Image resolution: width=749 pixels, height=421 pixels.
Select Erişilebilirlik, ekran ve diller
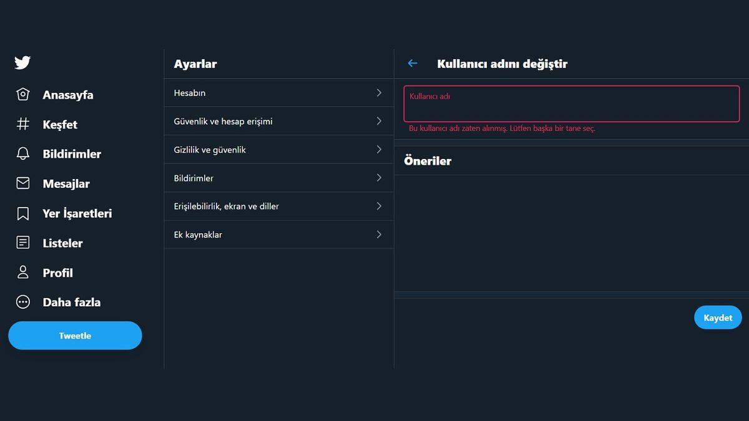click(x=278, y=206)
